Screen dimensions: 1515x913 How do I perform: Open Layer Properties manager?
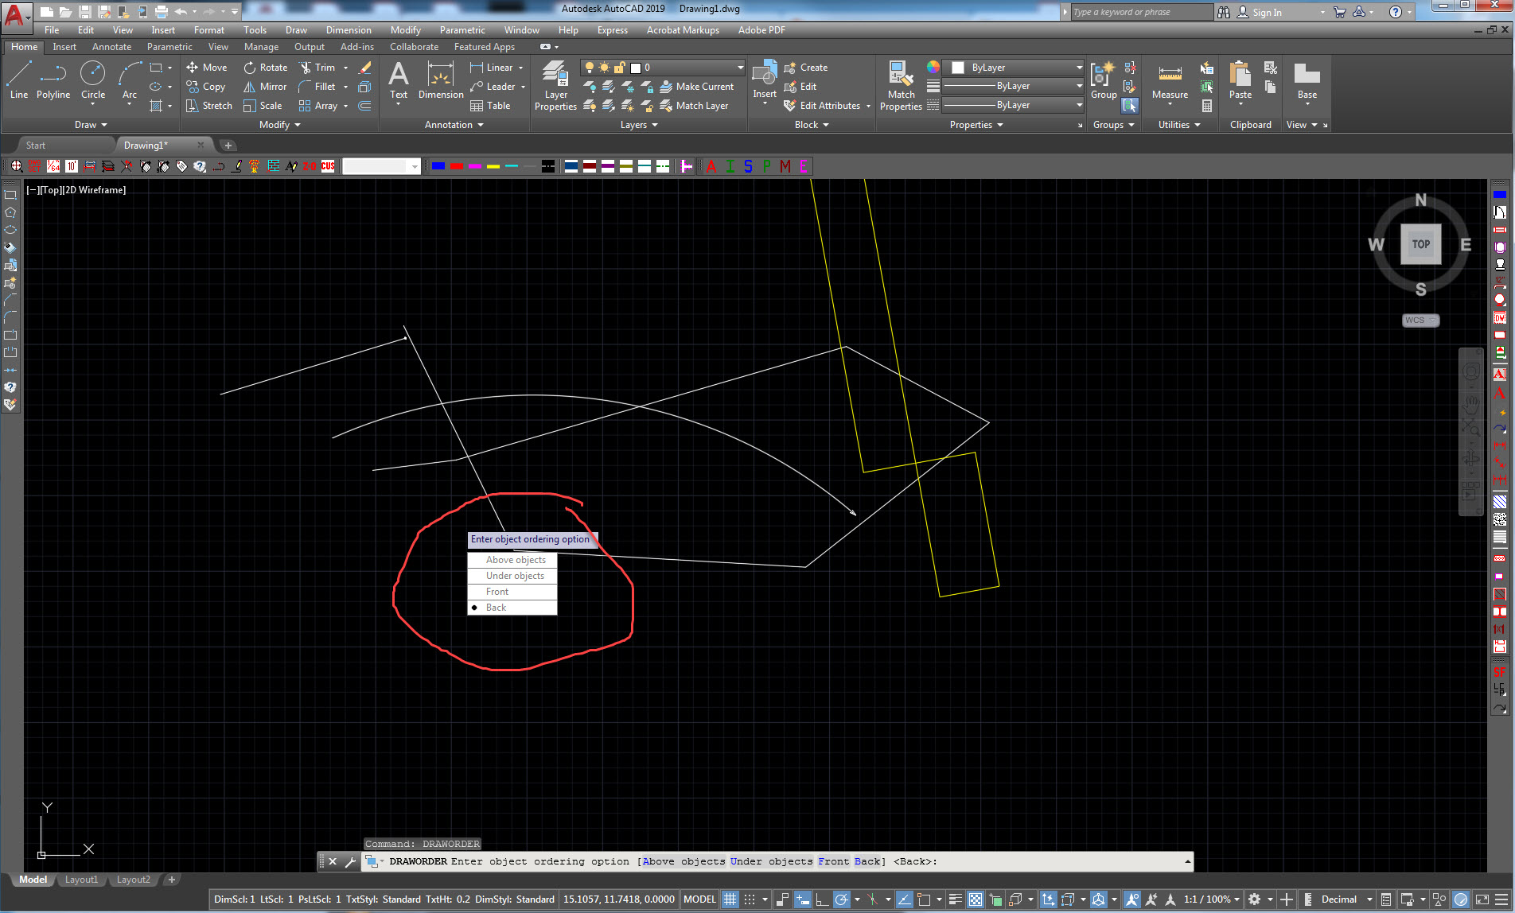pyautogui.click(x=555, y=84)
